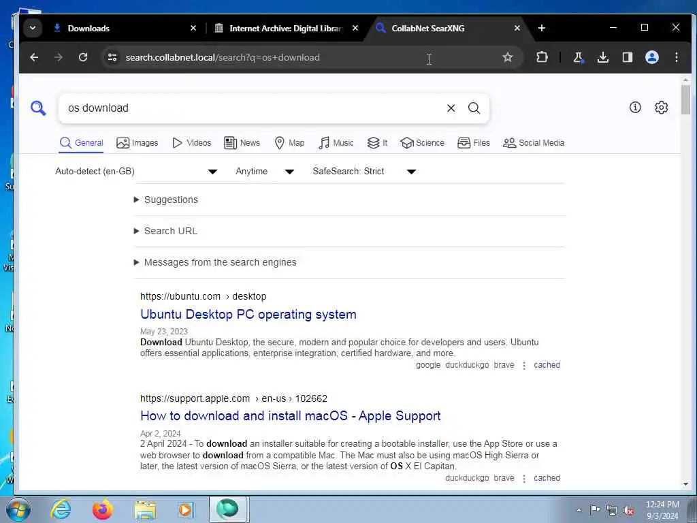The width and height of the screenshot is (697, 523).
Task: Open the network tray icon
Action: [x=612, y=510]
